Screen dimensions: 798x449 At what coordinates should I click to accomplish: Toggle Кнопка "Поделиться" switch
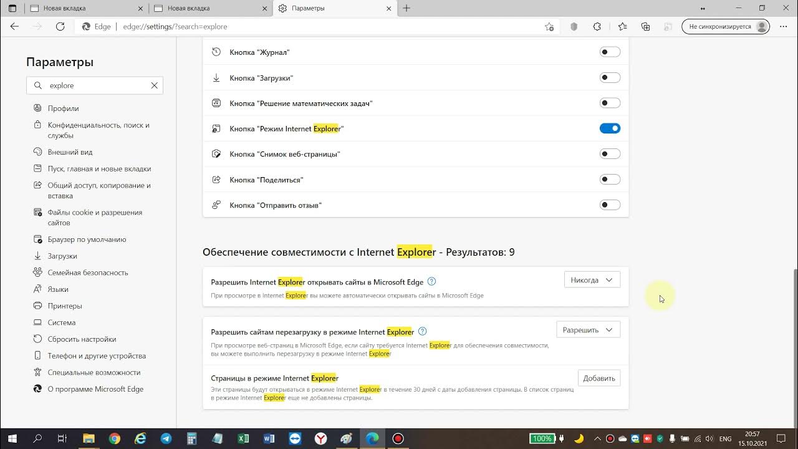point(610,180)
